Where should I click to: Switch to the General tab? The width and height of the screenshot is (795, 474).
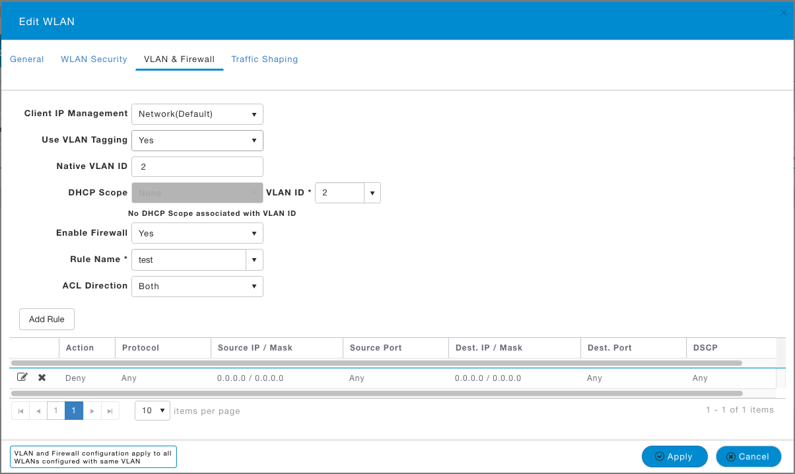click(x=27, y=59)
